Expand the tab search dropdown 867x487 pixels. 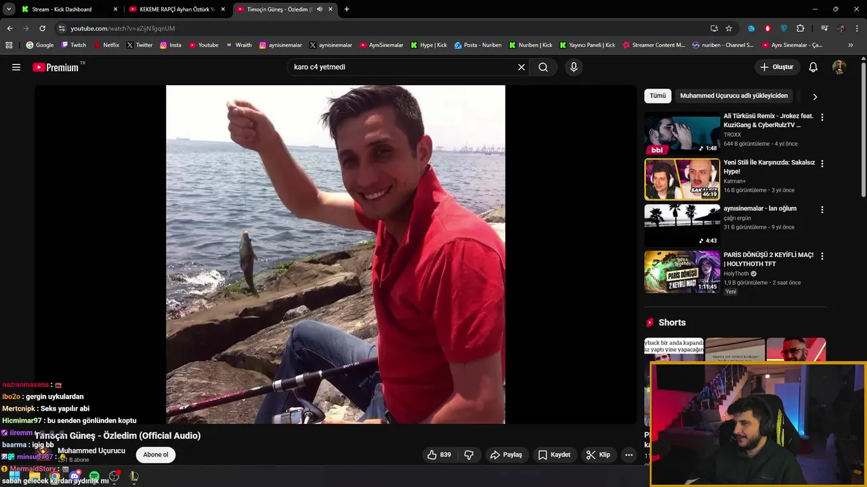click(x=9, y=9)
